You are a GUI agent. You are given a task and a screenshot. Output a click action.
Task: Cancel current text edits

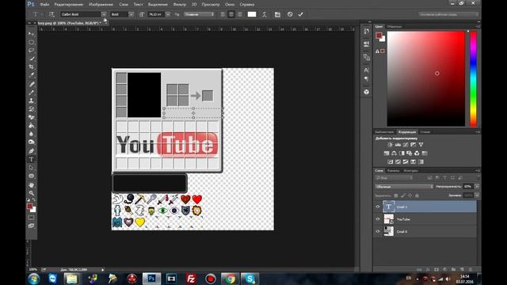[x=290, y=14]
